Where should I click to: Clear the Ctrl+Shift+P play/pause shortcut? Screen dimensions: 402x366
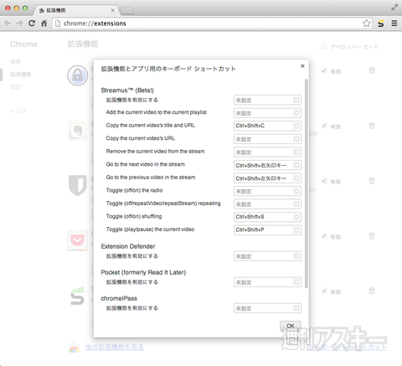pos(296,229)
